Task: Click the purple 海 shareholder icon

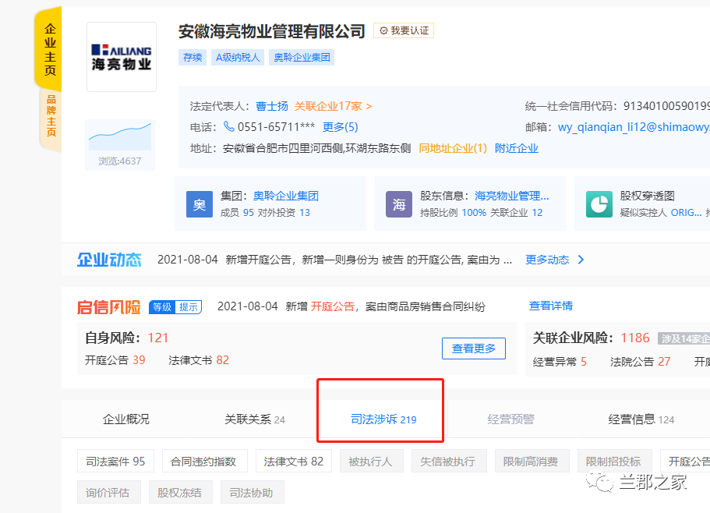Action: point(399,204)
